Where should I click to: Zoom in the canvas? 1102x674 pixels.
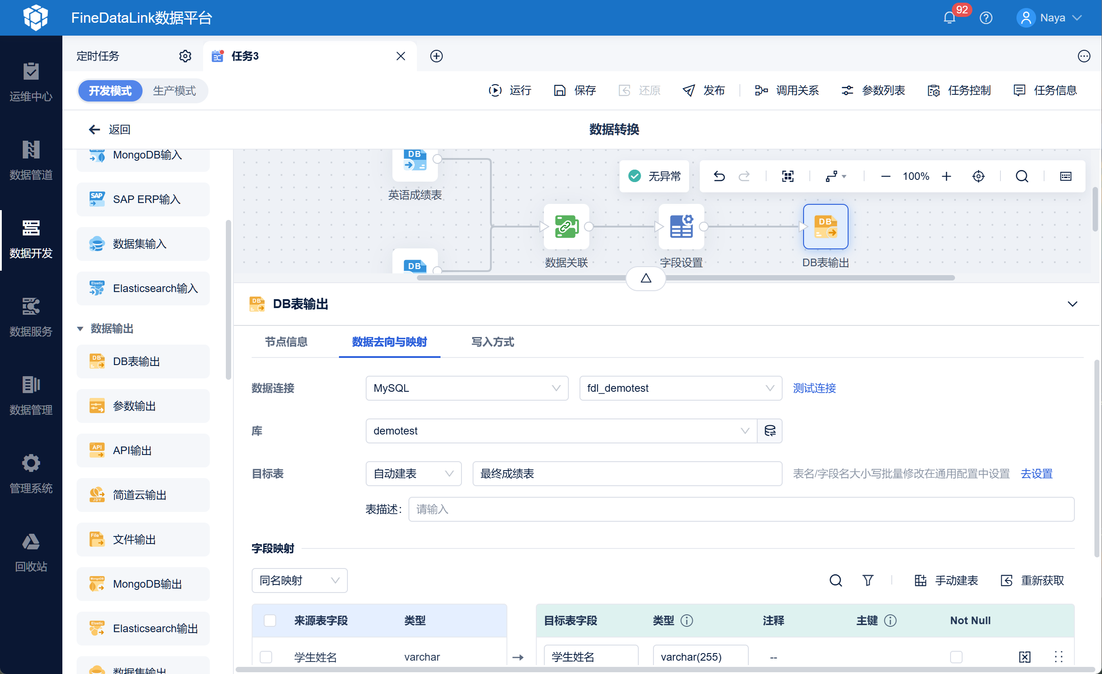tap(947, 176)
